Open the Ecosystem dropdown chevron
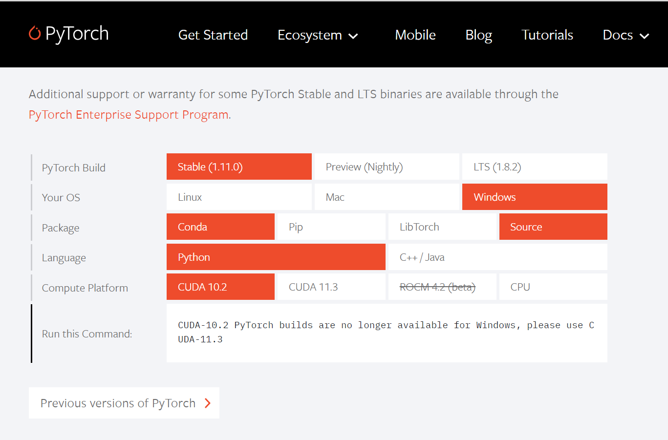This screenshot has height=440, width=668. tap(353, 36)
